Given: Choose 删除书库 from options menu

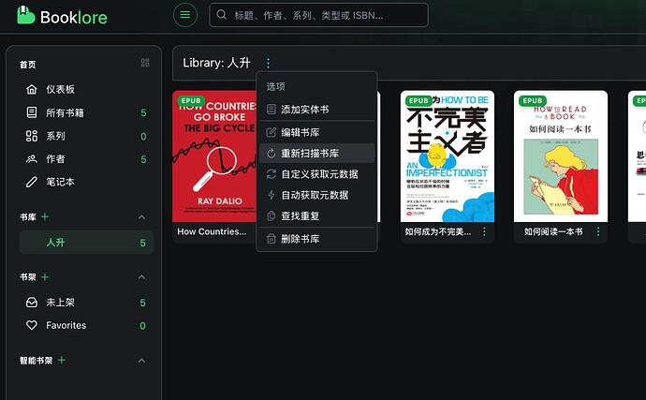Looking at the screenshot, I should 316,239.
